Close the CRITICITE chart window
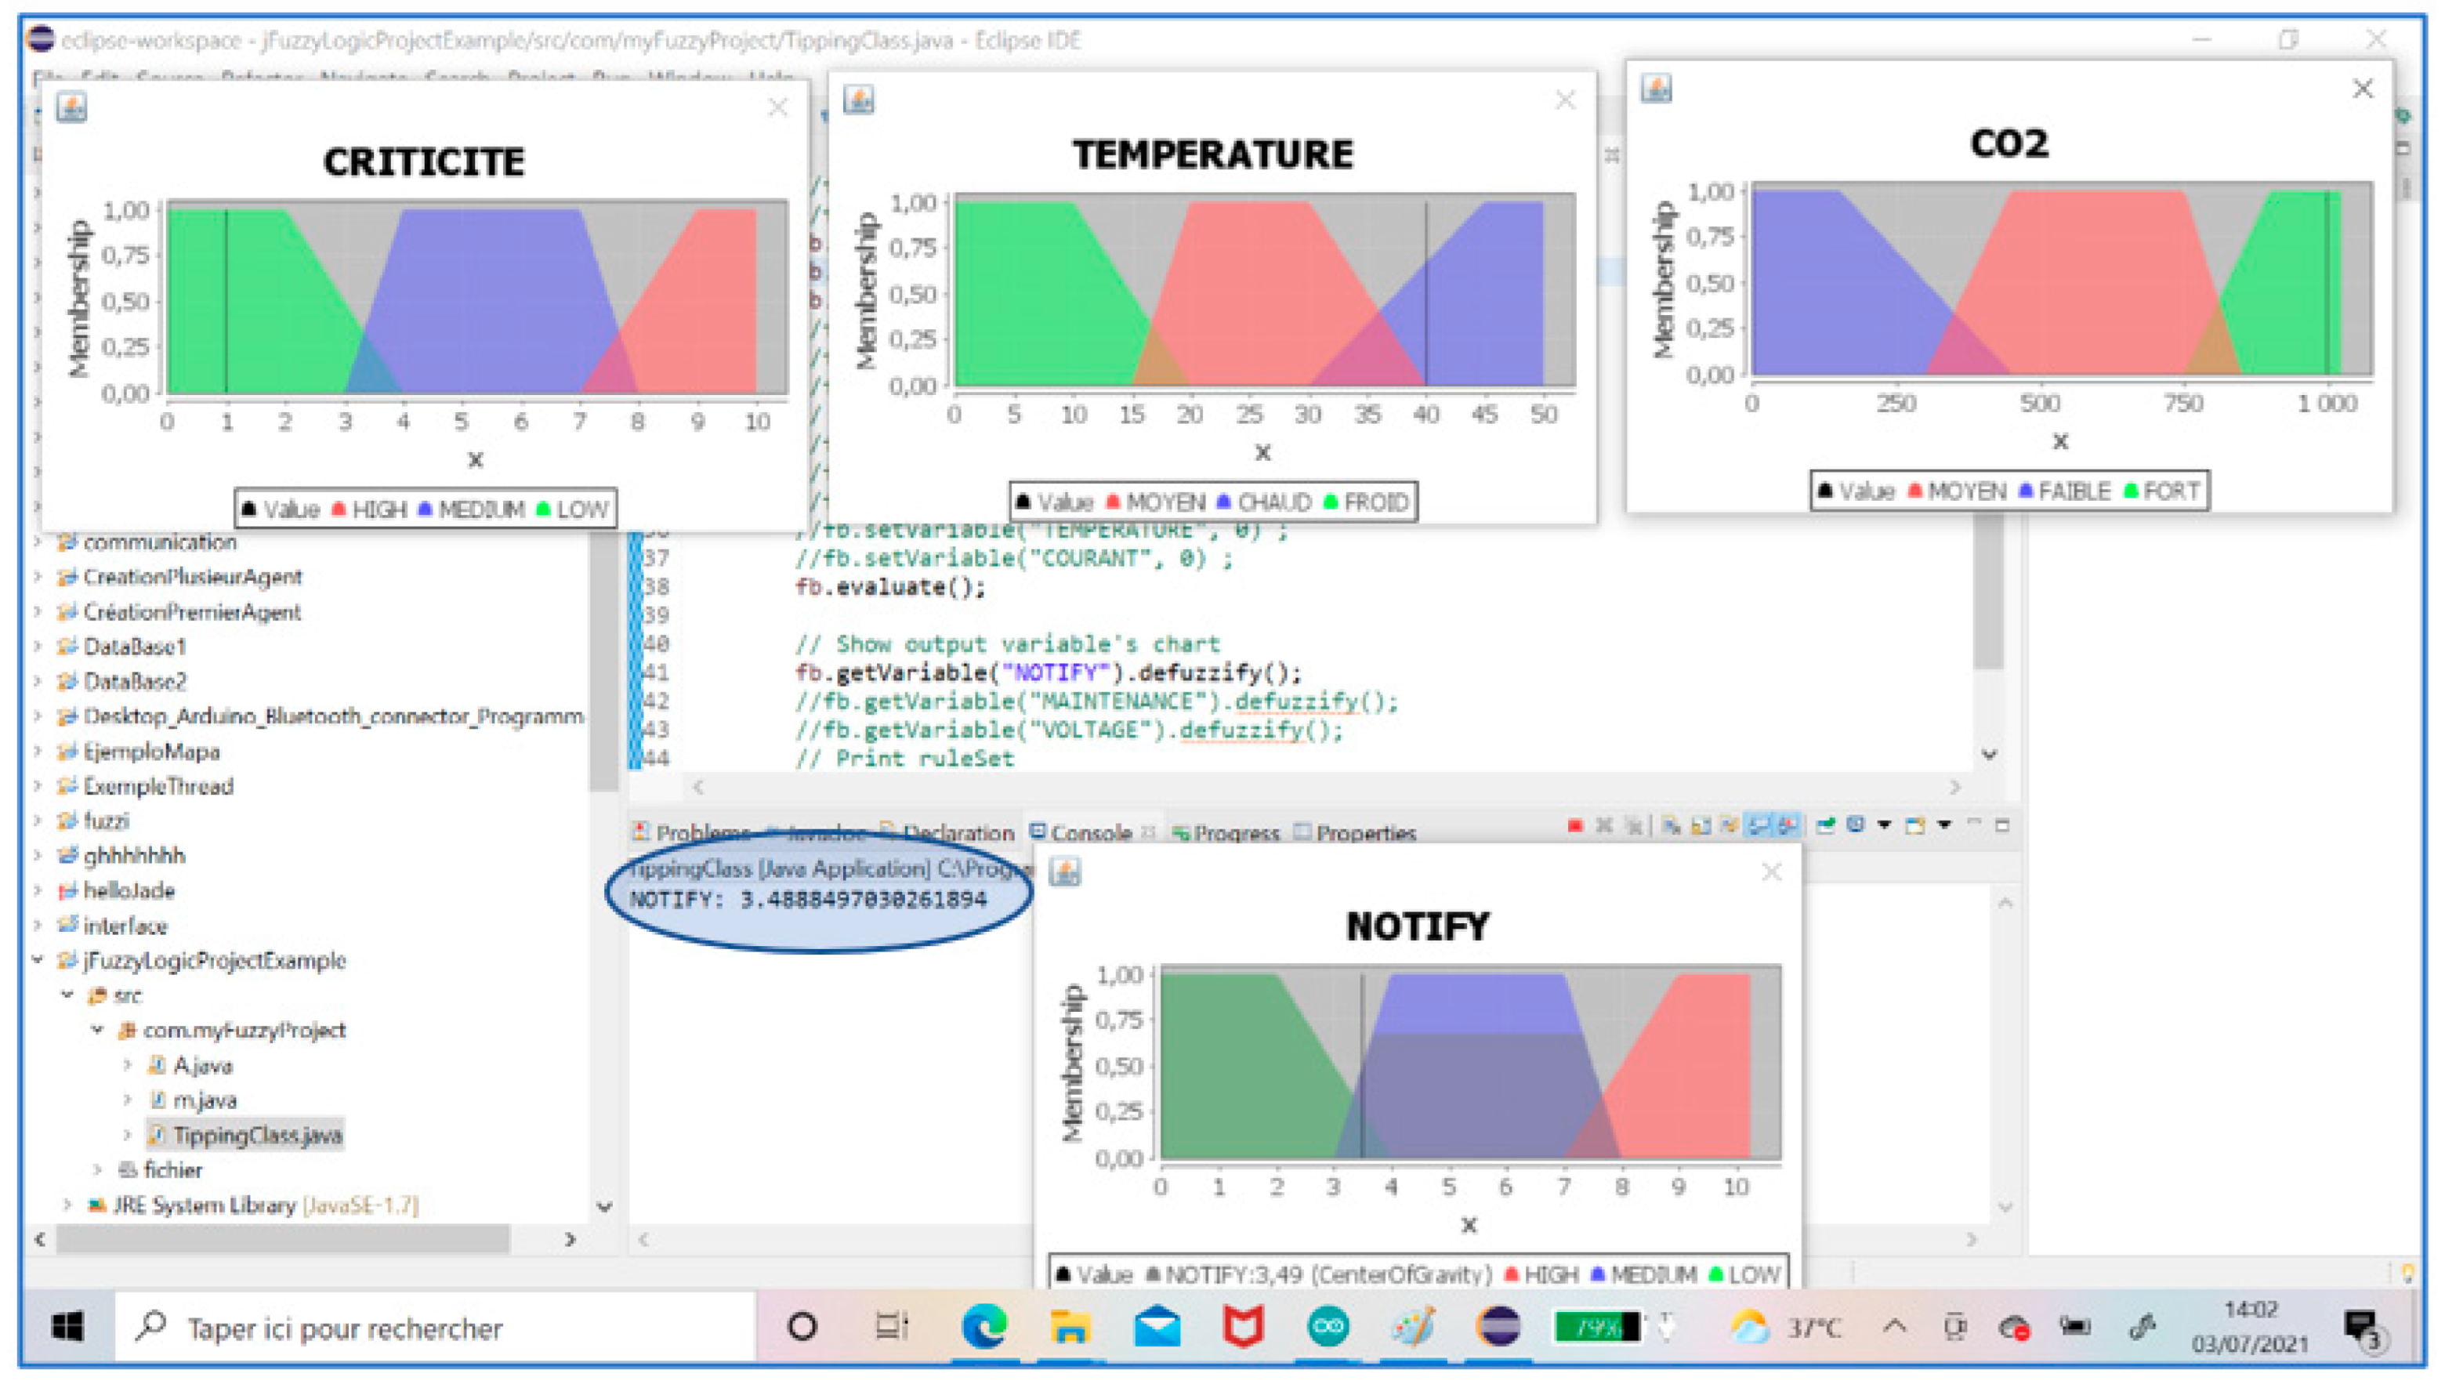 (x=778, y=107)
